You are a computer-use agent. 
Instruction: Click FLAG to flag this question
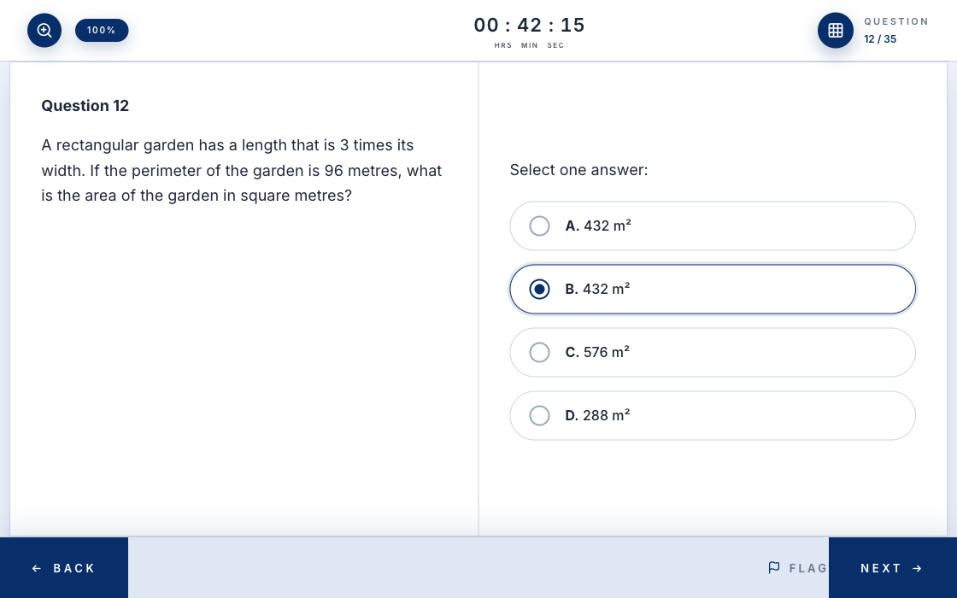pos(798,567)
